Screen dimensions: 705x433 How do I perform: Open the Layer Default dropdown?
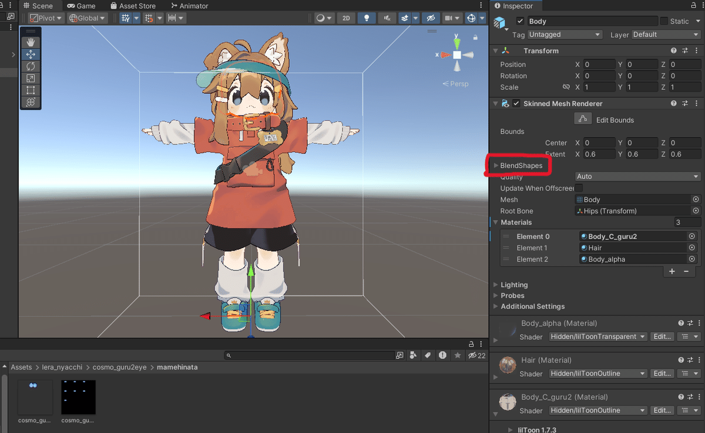click(x=666, y=35)
